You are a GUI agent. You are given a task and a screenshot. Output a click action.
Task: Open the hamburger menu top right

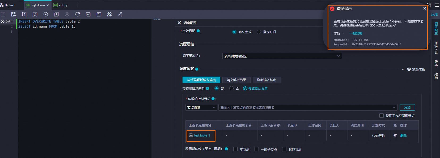[x=437, y=5]
